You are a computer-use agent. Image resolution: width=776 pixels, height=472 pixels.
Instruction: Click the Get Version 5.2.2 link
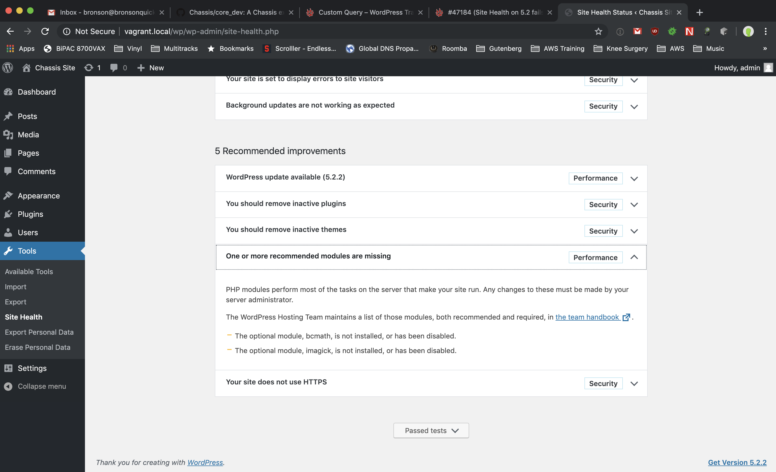(737, 462)
